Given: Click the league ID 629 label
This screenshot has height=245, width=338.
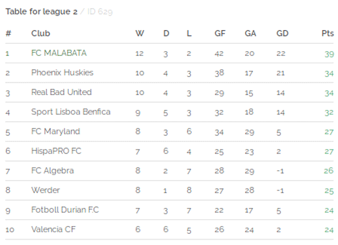Looking at the screenshot, I should pos(100,12).
